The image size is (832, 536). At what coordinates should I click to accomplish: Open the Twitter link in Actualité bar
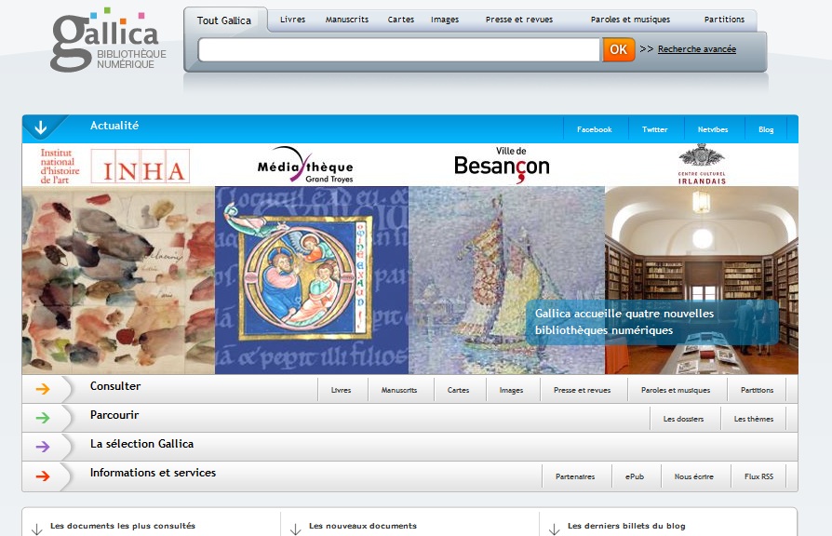point(655,129)
